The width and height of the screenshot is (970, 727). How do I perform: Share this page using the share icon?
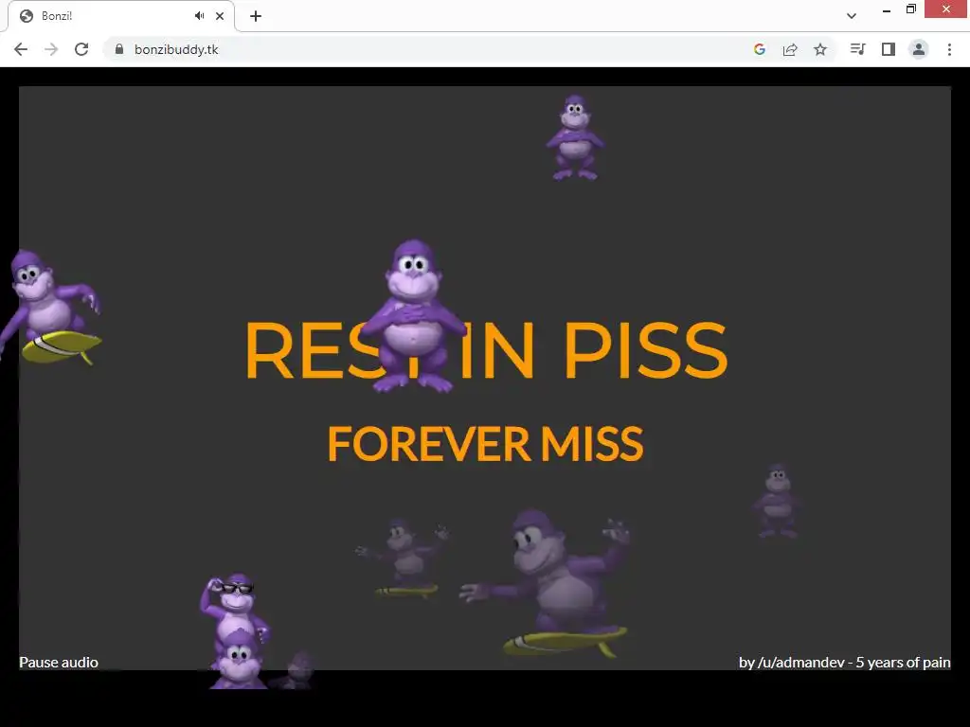click(790, 49)
